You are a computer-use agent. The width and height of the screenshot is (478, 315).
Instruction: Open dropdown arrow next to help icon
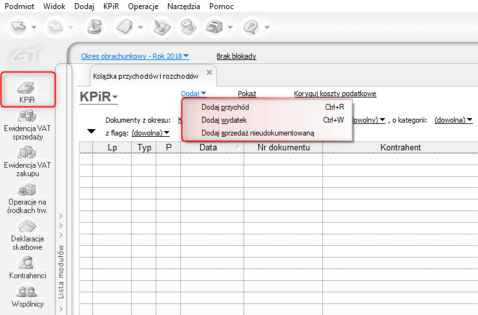(x=267, y=27)
